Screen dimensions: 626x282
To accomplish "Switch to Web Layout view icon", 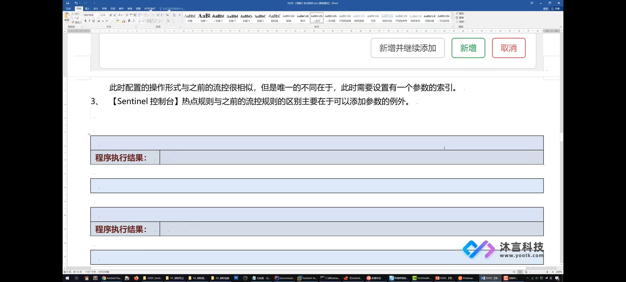I will coord(526,272).
